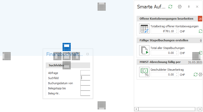Open the Offene Kontobewegungen table edit icon
203x112 pixels.
[144, 29]
